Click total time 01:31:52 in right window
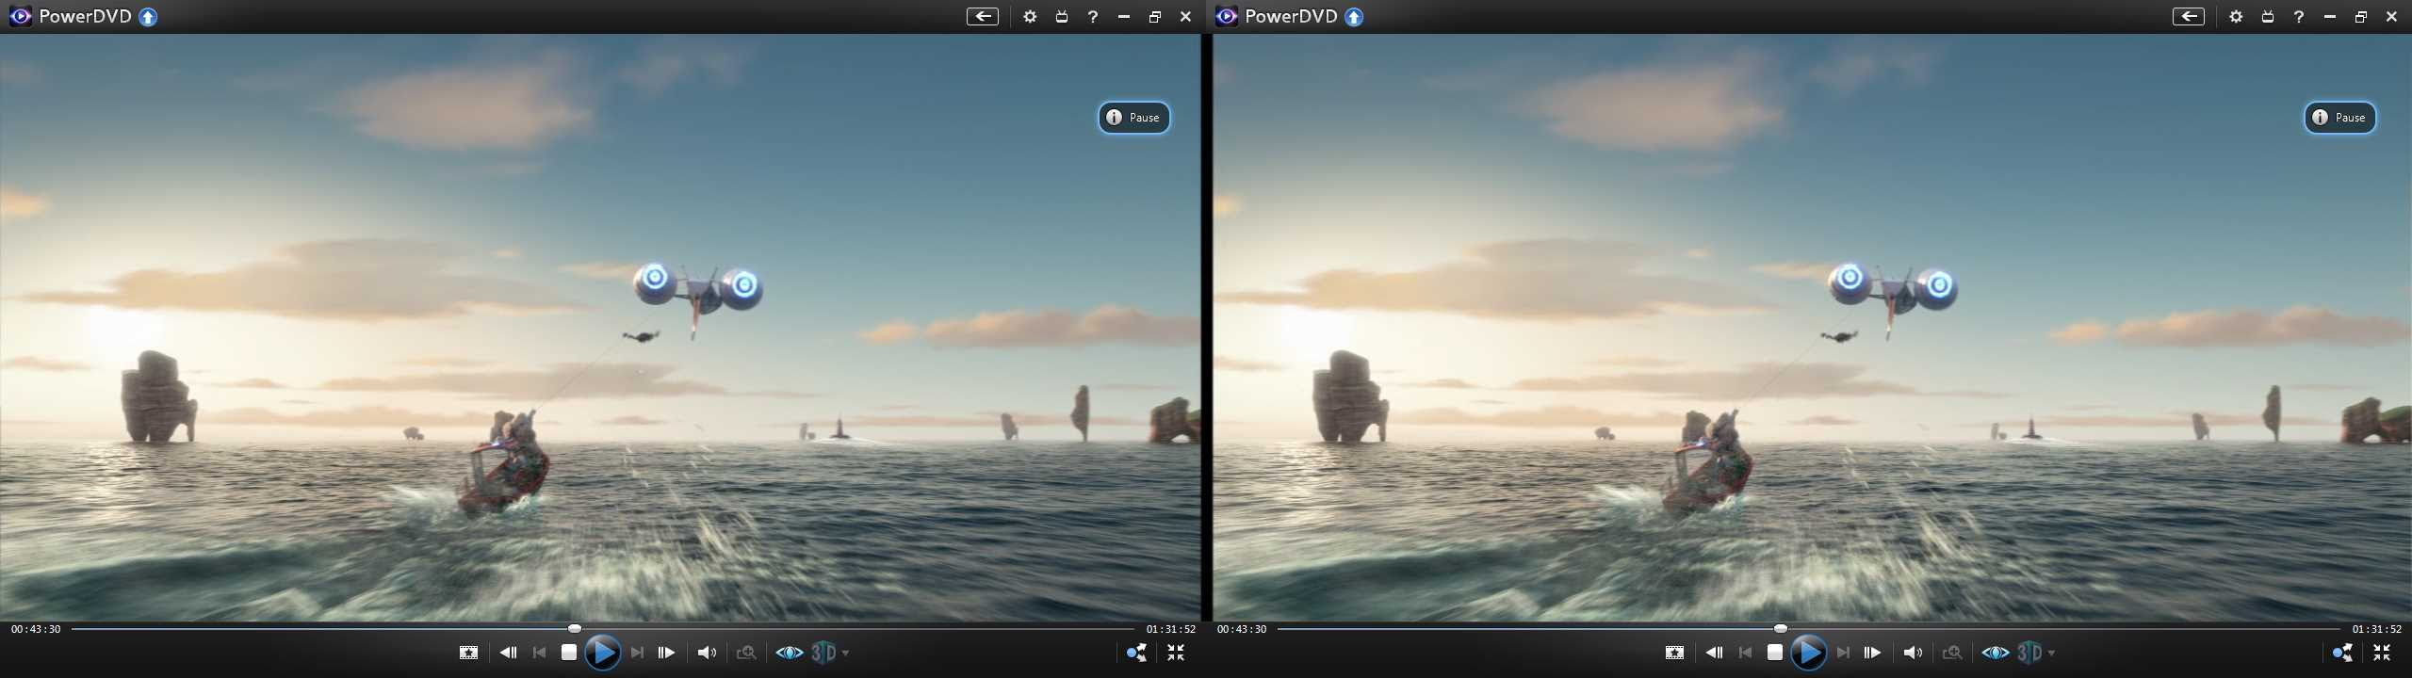Viewport: 2412px width, 678px height. coord(2377,629)
